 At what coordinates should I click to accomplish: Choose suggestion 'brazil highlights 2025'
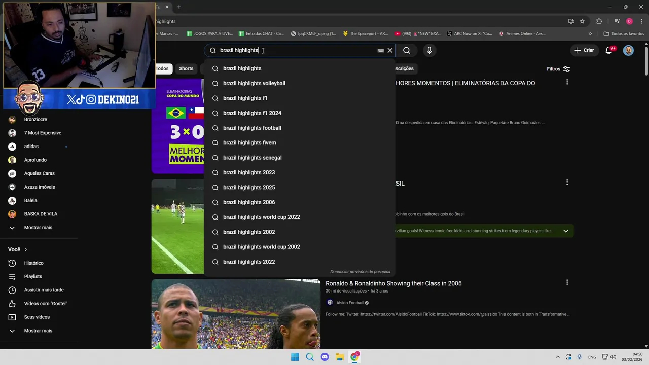(300, 188)
